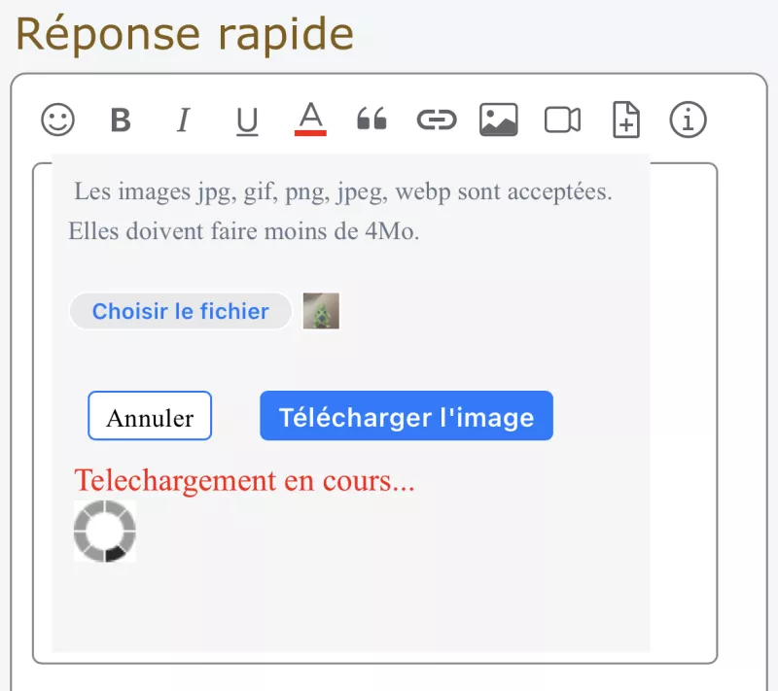Open the emoji smiley picker
Viewport: 778px width, 691px height.
(58, 120)
